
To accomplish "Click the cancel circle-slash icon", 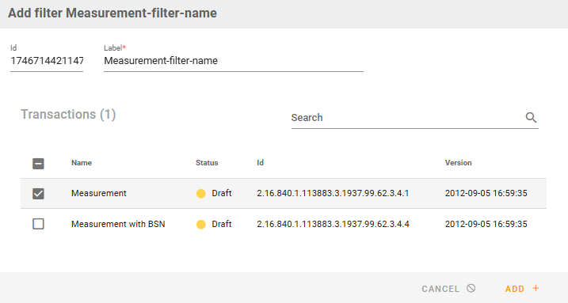I will point(471,288).
